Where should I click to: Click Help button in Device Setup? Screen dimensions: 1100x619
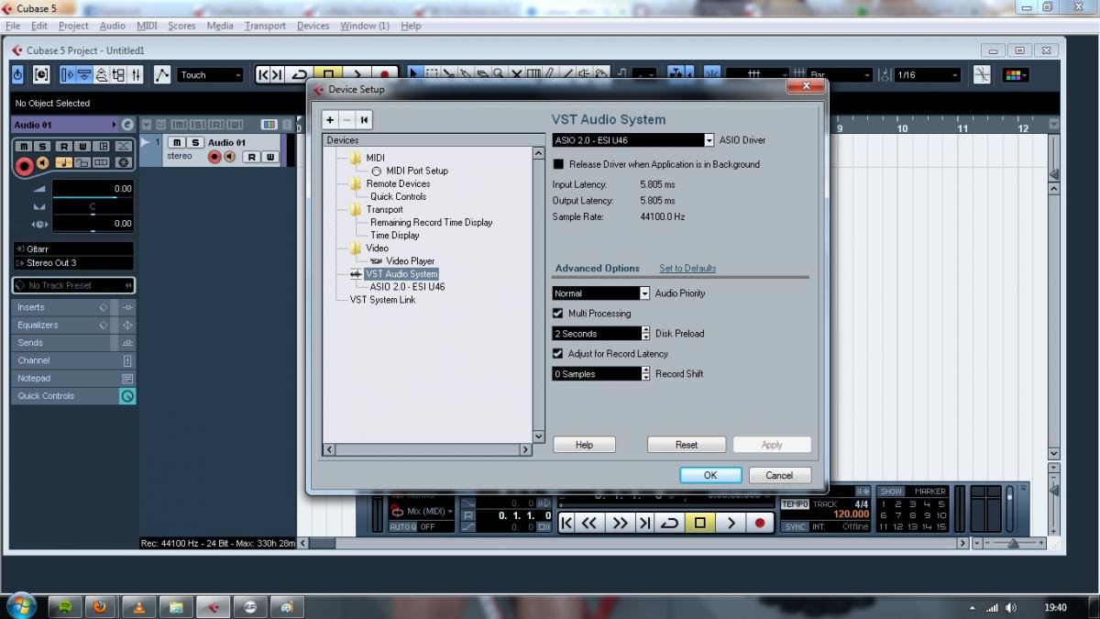(x=584, y=445)
